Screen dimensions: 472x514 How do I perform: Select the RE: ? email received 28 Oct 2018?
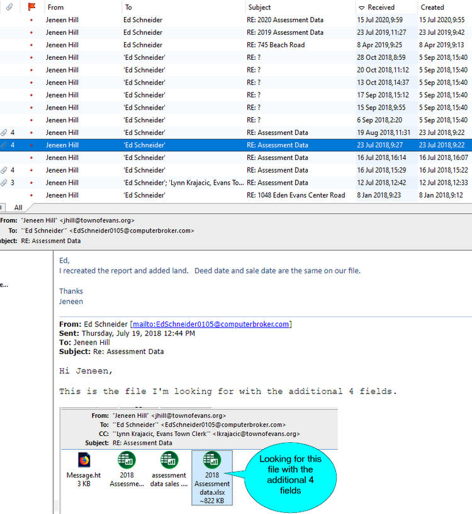click(236, 57)
